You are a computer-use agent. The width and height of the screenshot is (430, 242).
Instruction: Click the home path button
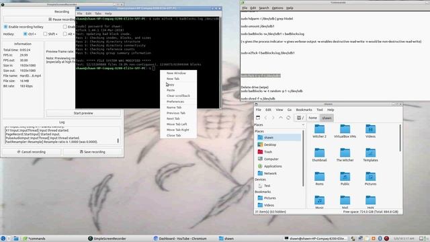(312, 118)
